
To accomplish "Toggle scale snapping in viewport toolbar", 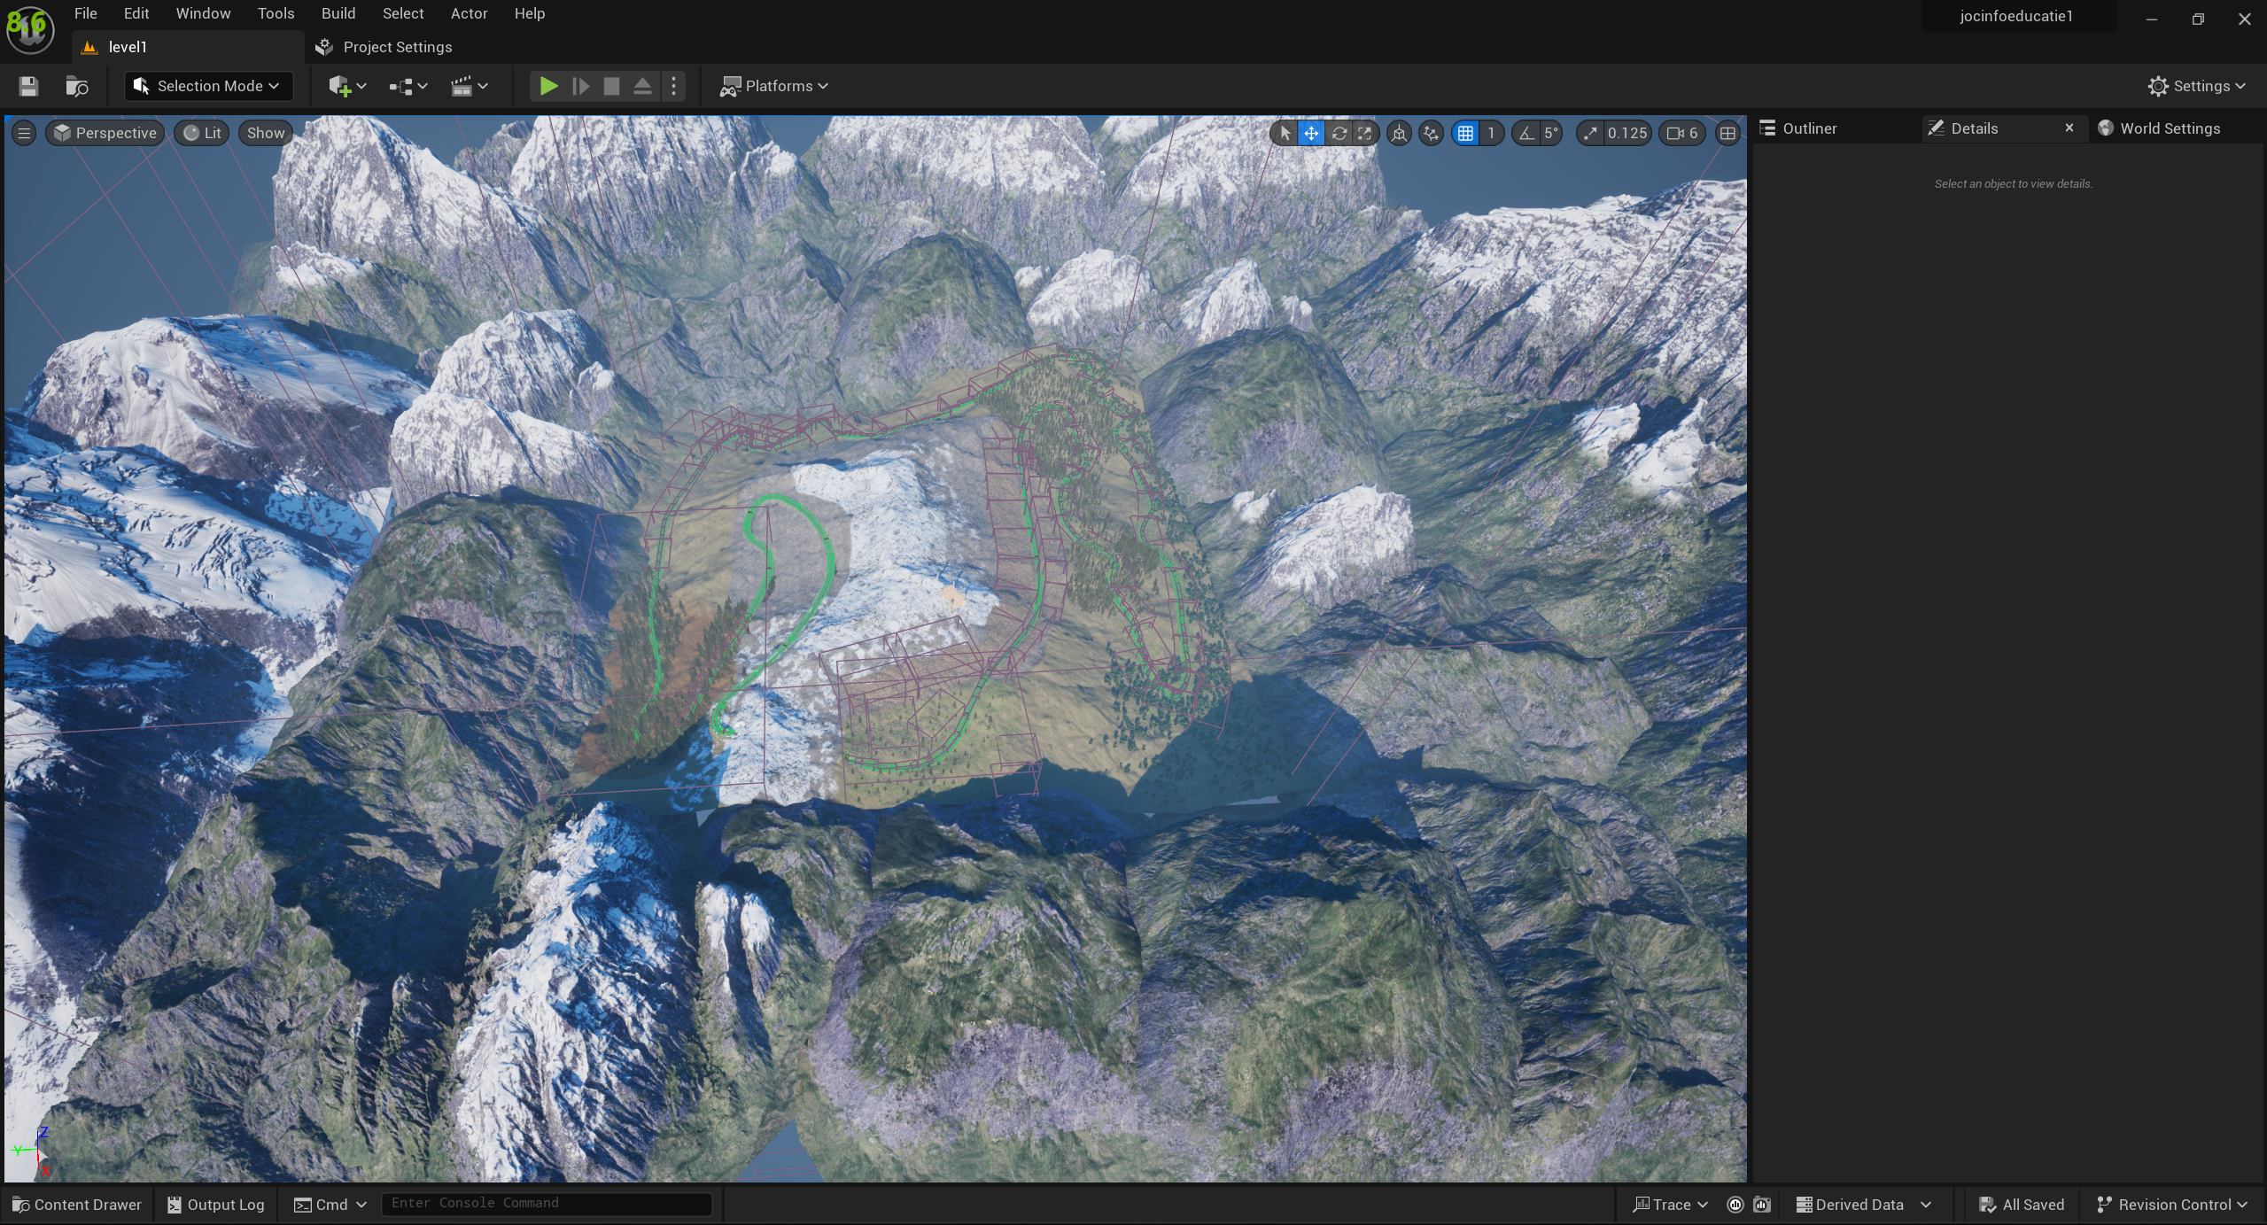I will 1590,133.
